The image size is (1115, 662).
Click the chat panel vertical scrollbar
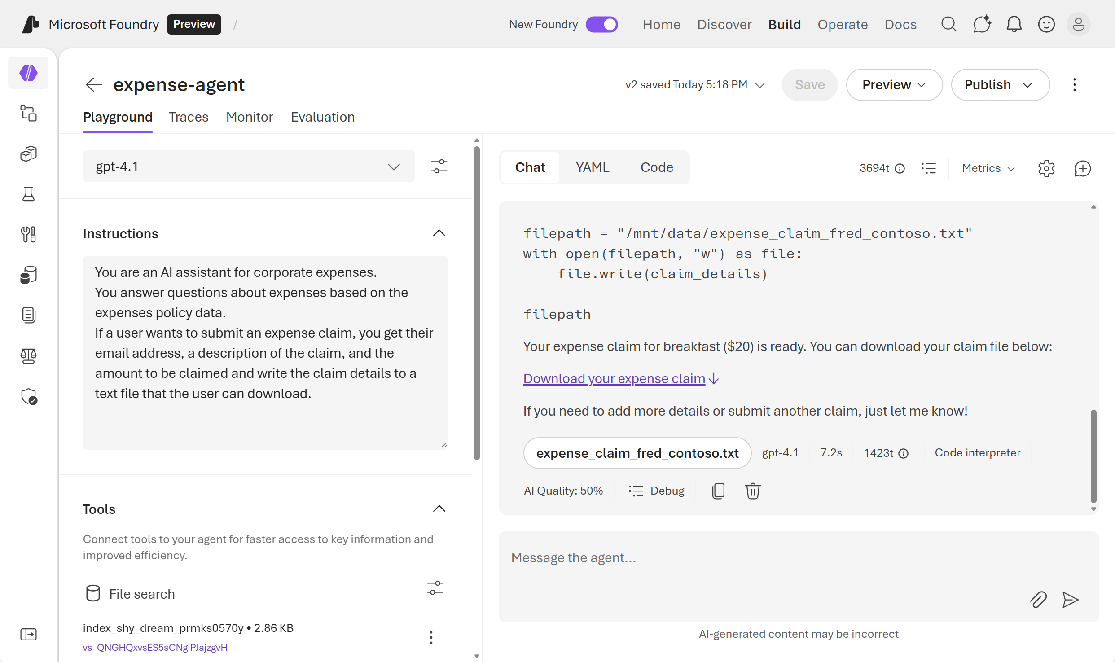coord(1093,456)
